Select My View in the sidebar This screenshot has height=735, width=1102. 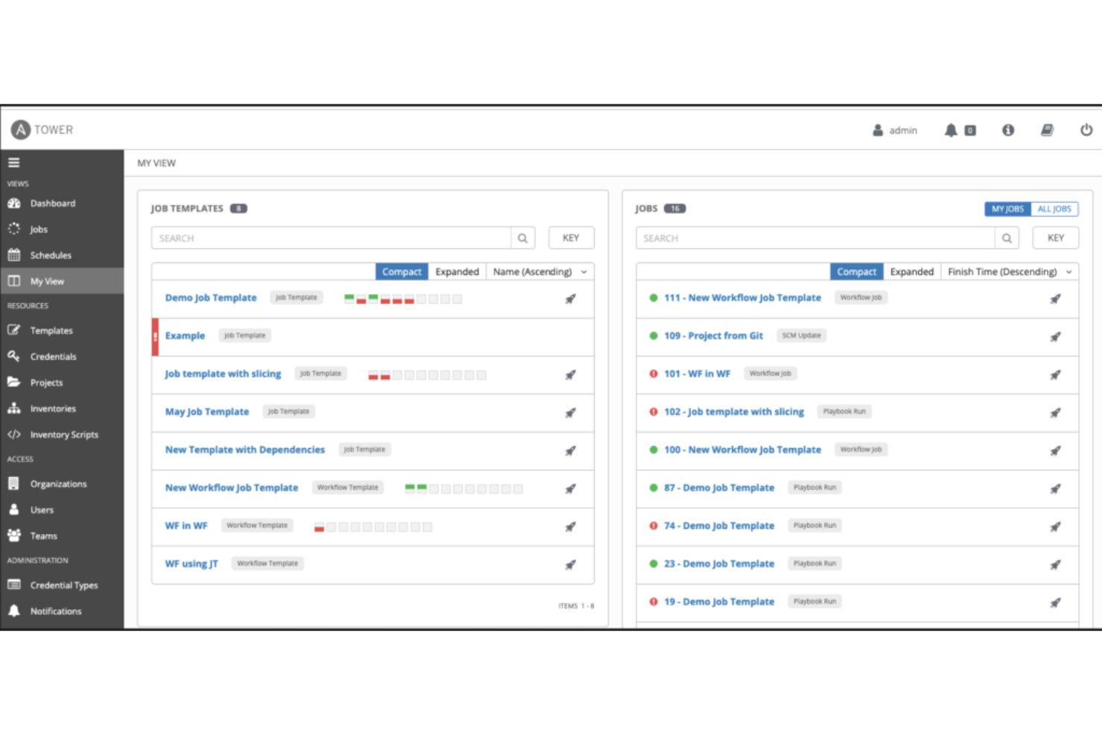(46, 281)
